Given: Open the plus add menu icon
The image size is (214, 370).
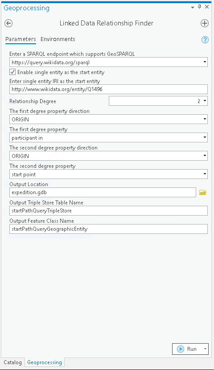Looking at the screenshot, I should [x=204, y=23].
